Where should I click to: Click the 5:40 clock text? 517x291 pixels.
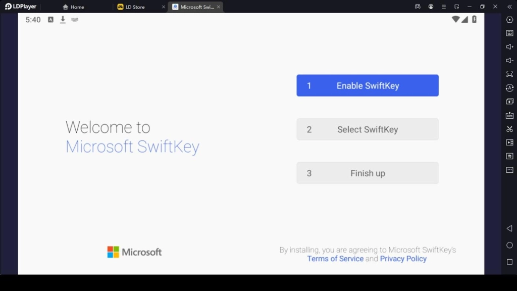pyautogui.click(x=33, y=20)
